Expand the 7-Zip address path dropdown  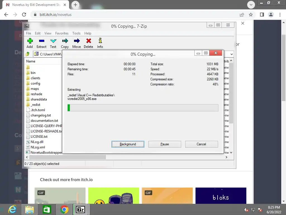[x=232, y=54]
